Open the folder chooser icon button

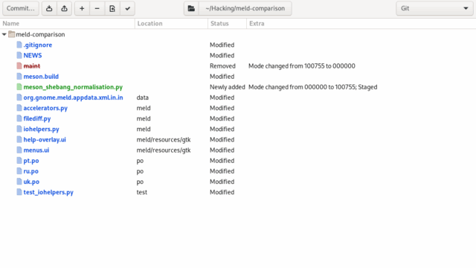click(x=191, y=8)
